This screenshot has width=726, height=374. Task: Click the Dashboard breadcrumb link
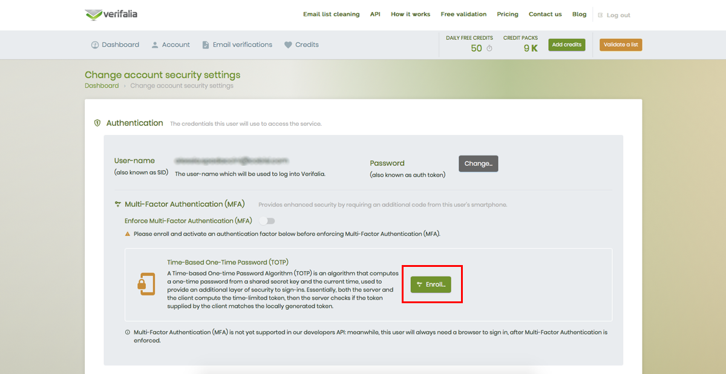tap(102, 86)
